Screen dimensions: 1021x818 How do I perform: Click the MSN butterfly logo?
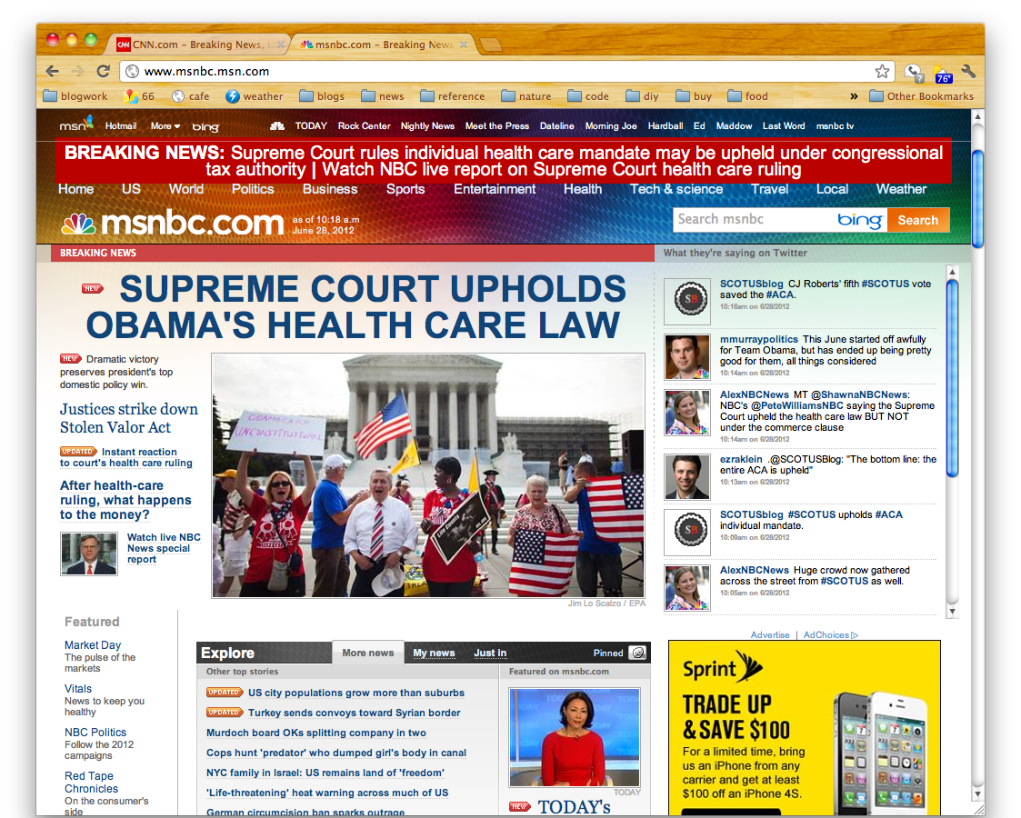point(76,125)
